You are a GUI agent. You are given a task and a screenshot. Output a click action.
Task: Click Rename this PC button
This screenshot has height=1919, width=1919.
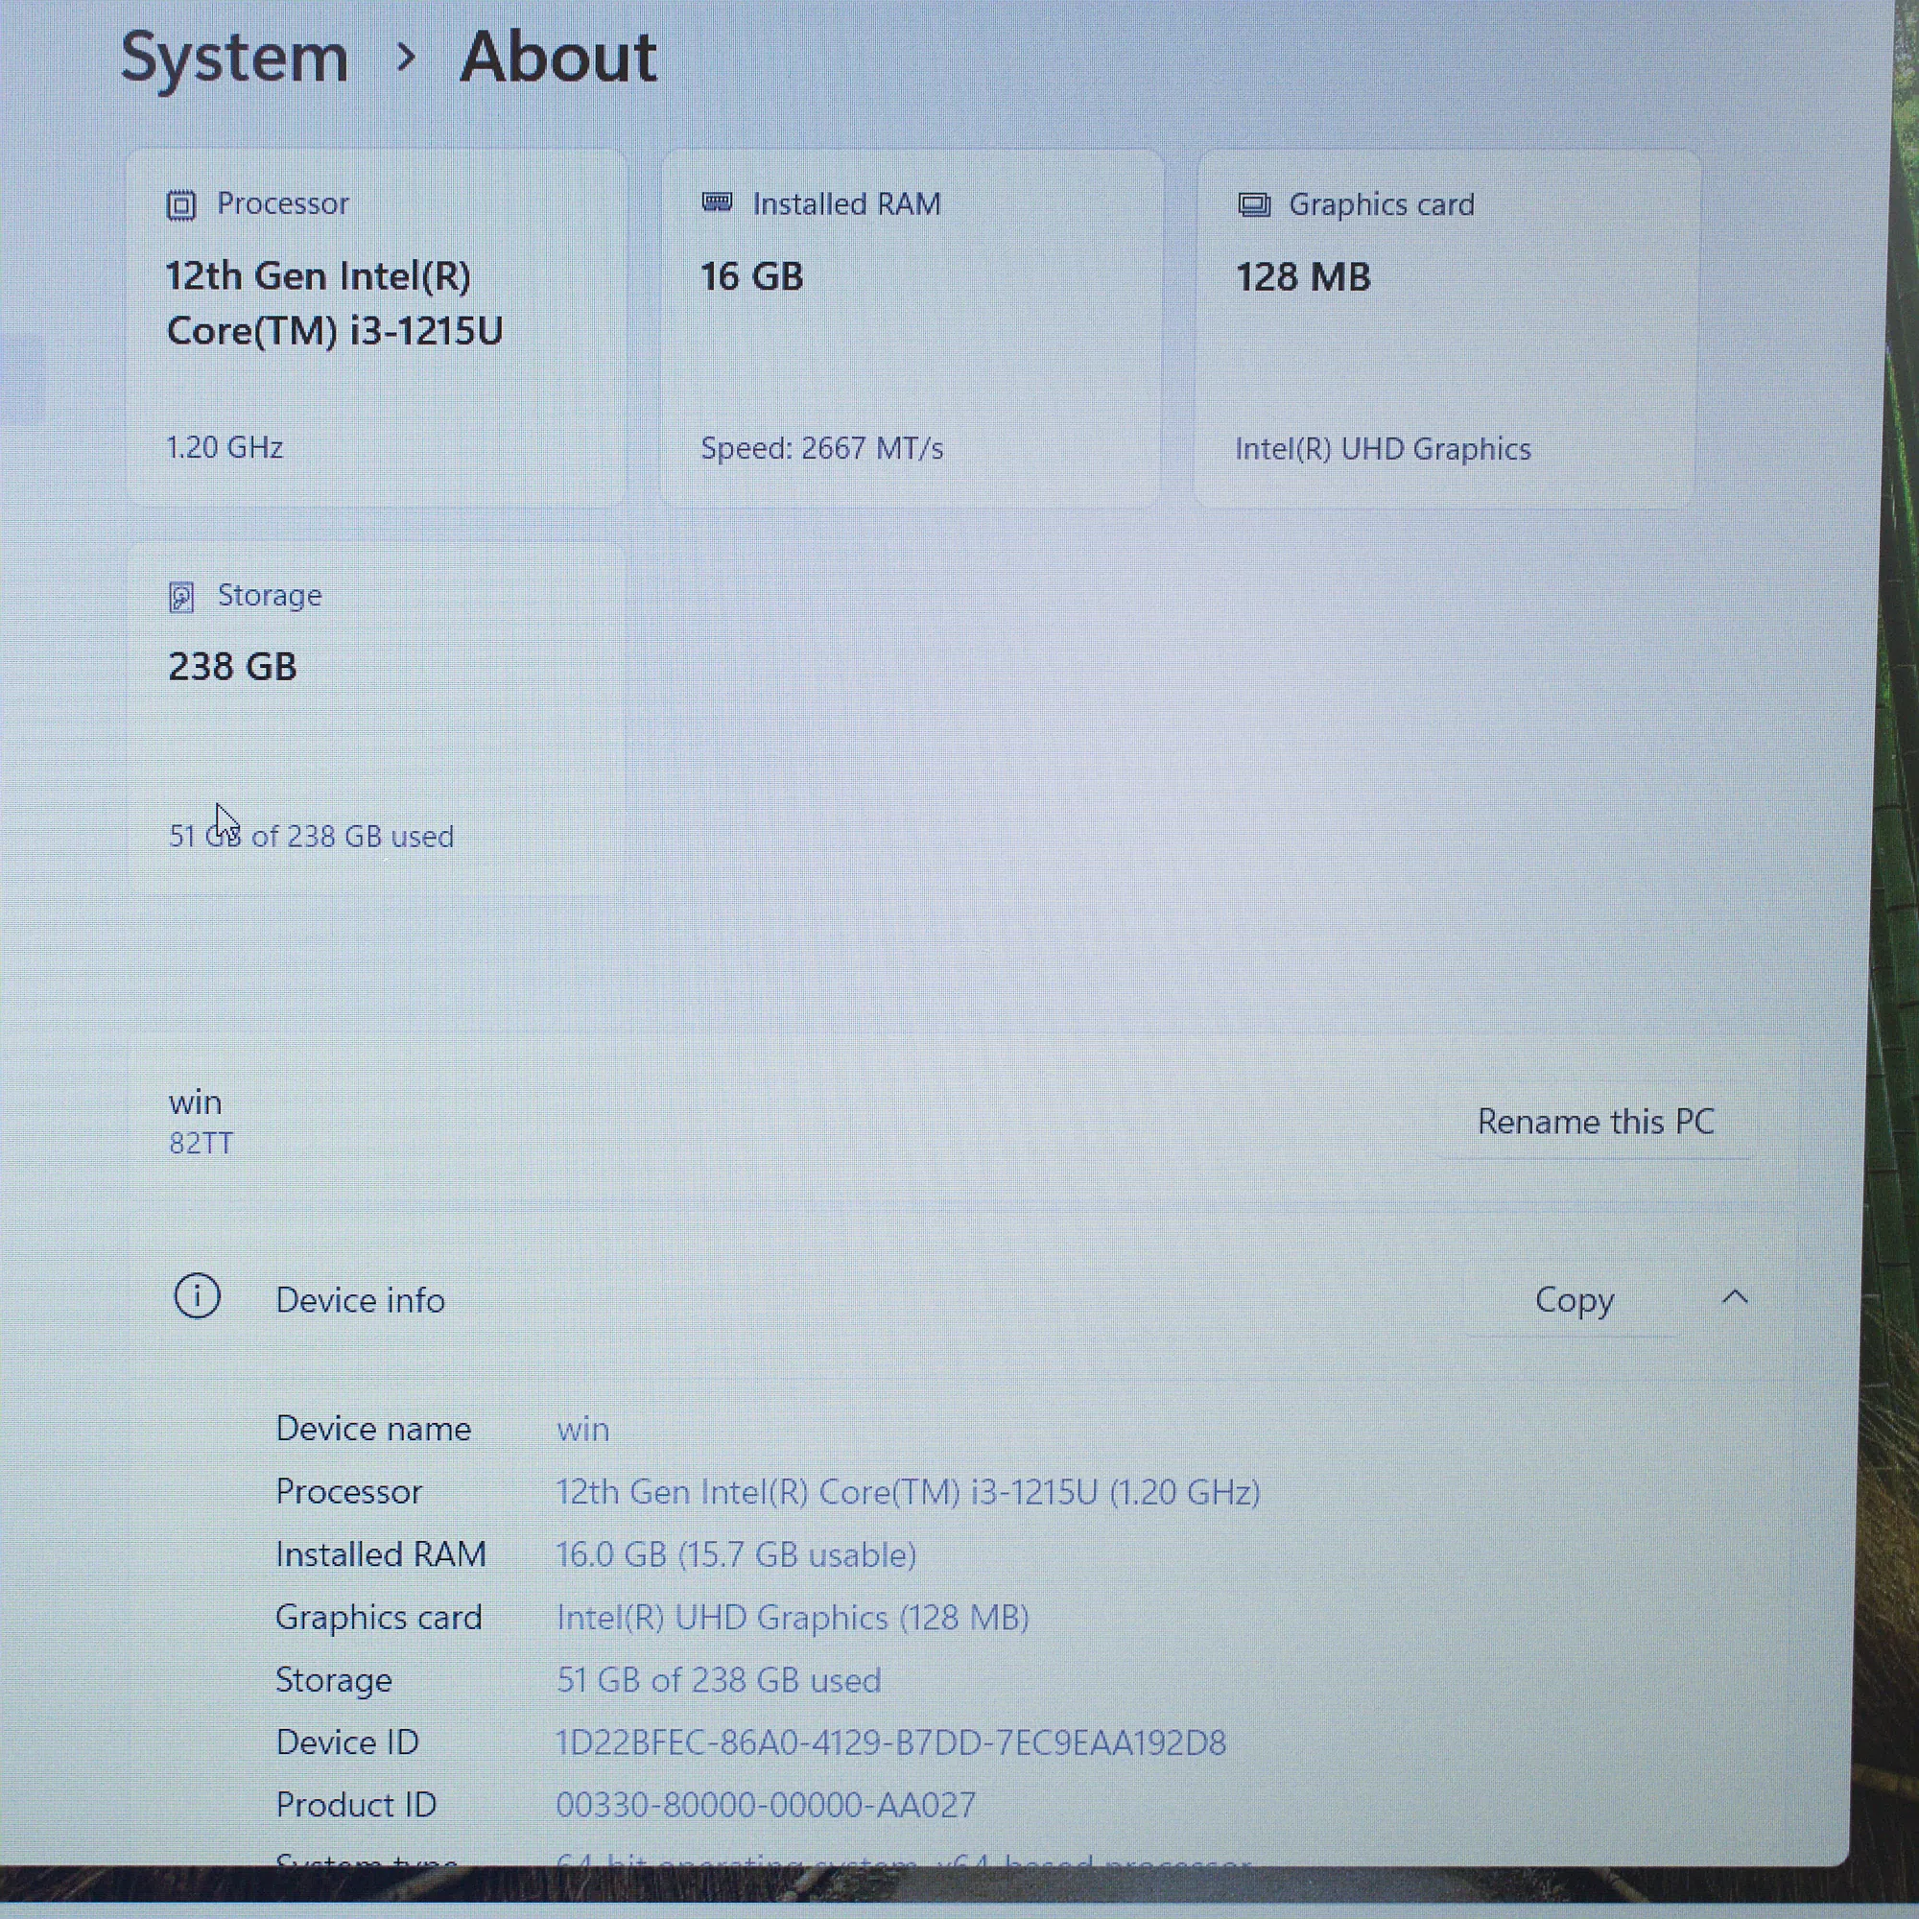click(1596, 1122)
